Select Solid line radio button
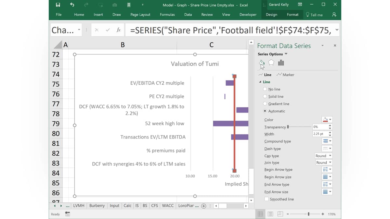This screenshot has width=390, height=219. click(265, 96)
